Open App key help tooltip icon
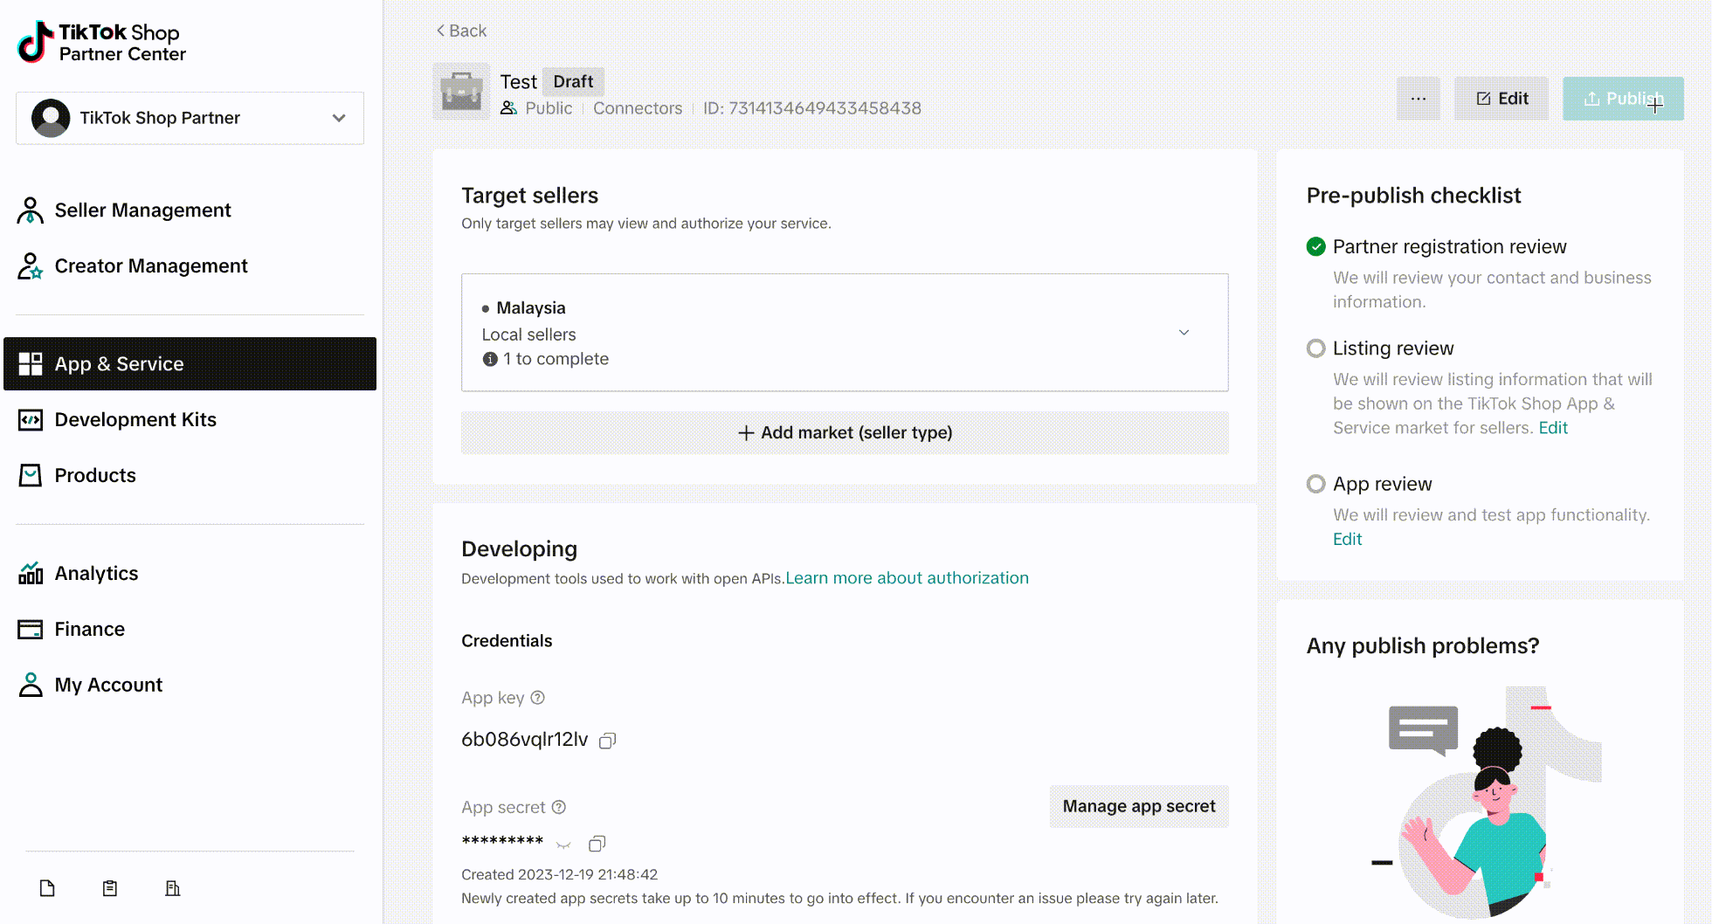 point(538,698)
